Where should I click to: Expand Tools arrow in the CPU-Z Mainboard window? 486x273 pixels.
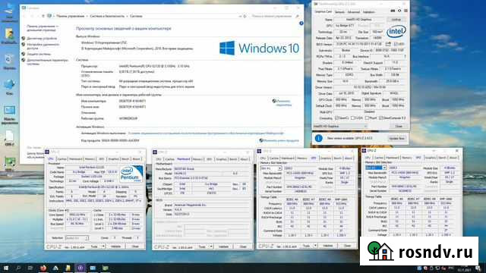click(x=211, y=246)
